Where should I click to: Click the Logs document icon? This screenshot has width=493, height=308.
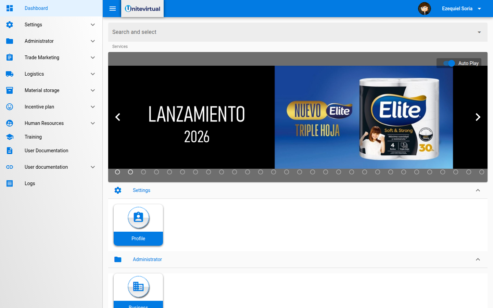pos(10,183)
